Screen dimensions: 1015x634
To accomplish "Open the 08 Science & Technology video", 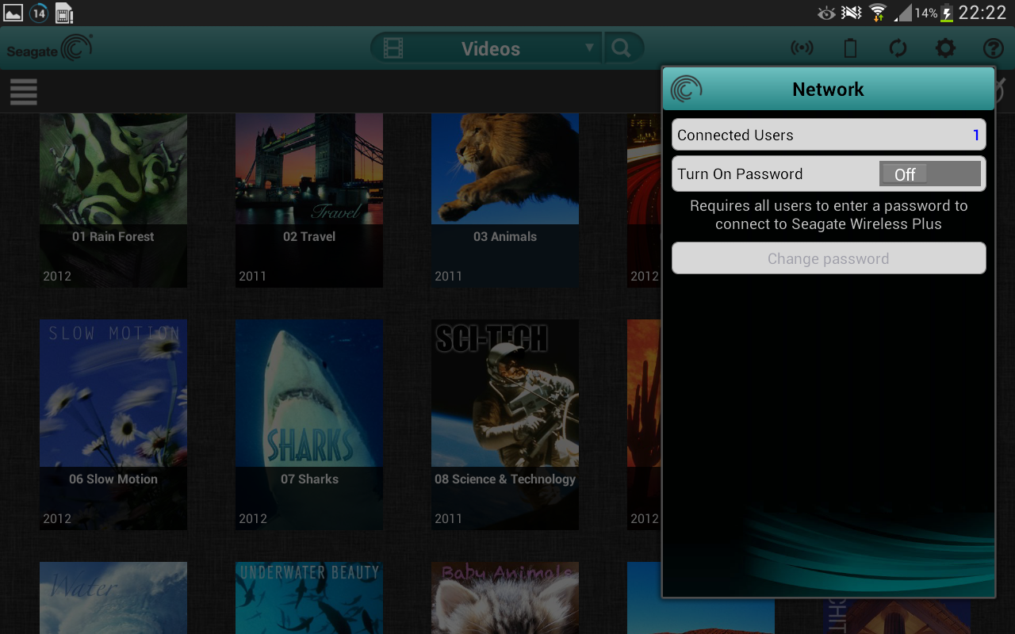I will (505, 424).
